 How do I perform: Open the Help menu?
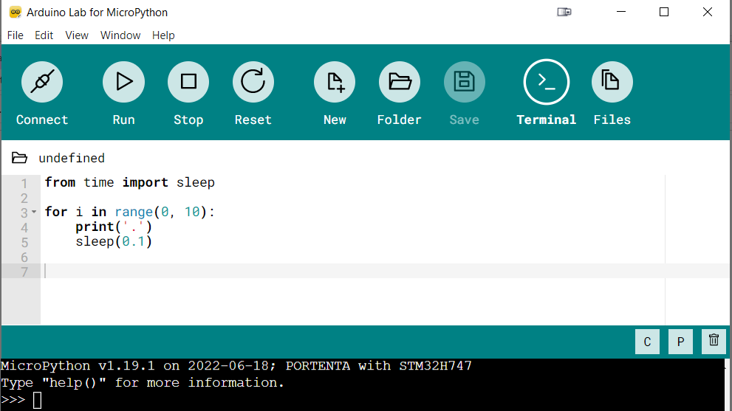163,35
